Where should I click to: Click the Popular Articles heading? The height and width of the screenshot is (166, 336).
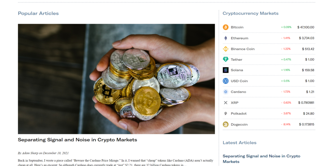[38, 13]
